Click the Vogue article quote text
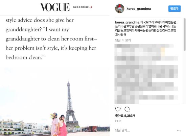Viewport: 186px width, 136px height. coord(51,39)
